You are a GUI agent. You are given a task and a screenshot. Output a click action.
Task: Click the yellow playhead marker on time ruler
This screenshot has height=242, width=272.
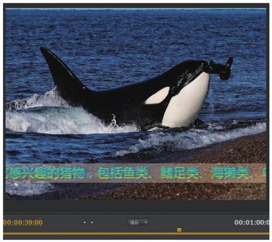(179, 230)
